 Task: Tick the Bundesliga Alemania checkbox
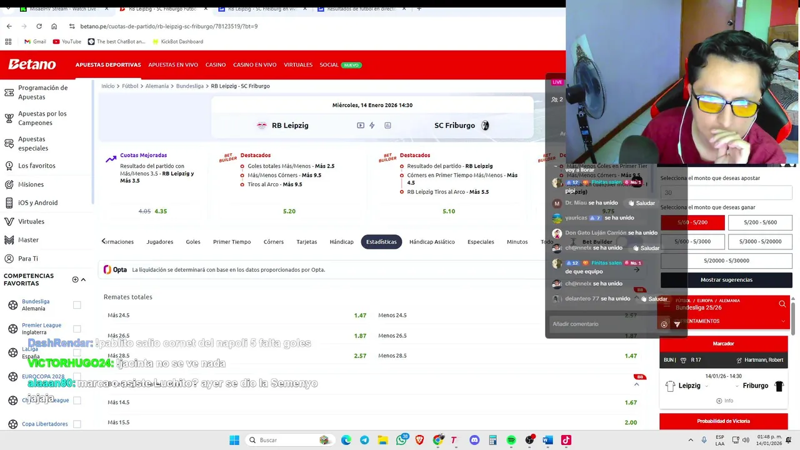[x=77, y=305]
